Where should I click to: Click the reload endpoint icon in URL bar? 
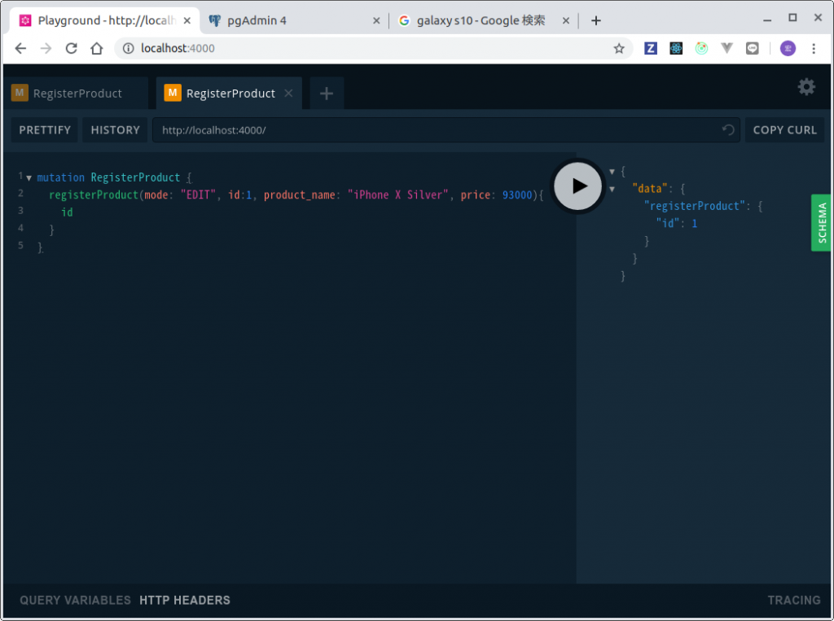[728, 129]
